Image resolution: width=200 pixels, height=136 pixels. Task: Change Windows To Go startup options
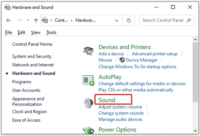(x=137, y=67)
